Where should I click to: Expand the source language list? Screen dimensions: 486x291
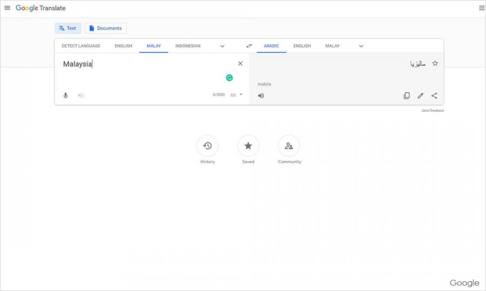point(222,46)
